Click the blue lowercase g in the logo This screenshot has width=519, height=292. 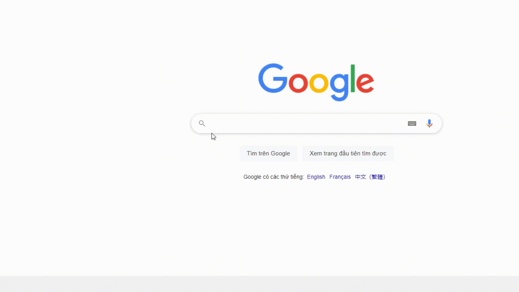[x=339, y=86]
